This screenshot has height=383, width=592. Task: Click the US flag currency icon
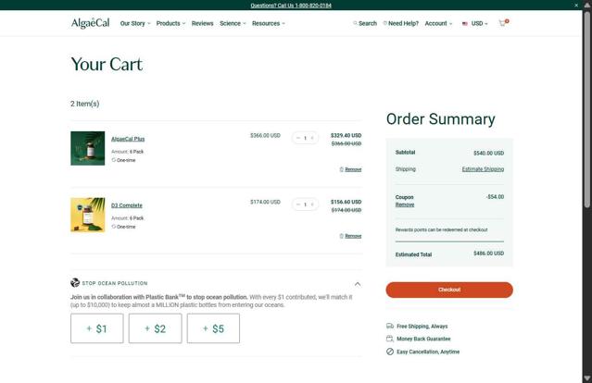coord(465,23)
